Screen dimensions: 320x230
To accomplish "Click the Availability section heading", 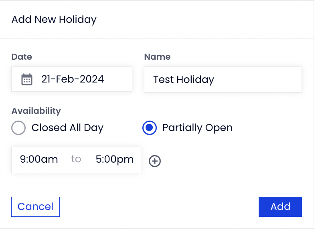I will coord(36,111).
